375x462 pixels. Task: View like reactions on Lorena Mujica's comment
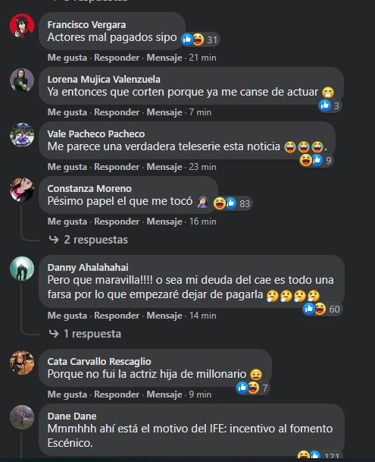coord(330,105)
